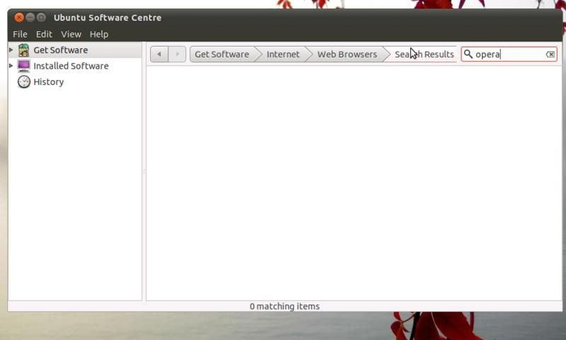Image resolution: width=566 pixels, height=340 pixels.
Task: Click the Search Results breadcrumb
Action: tap(424, 55)
